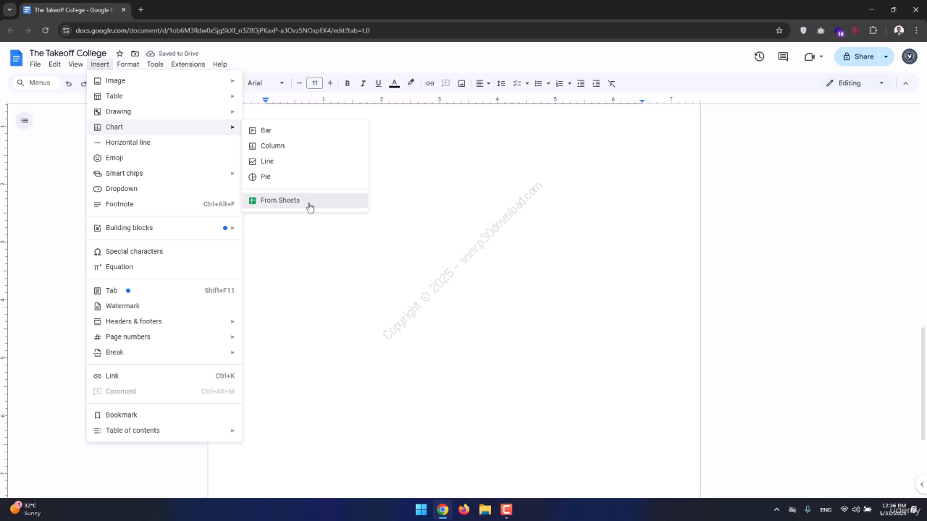927x521 pixels.
Task: Toggle italic text formatting
Action: pos(363,83)
